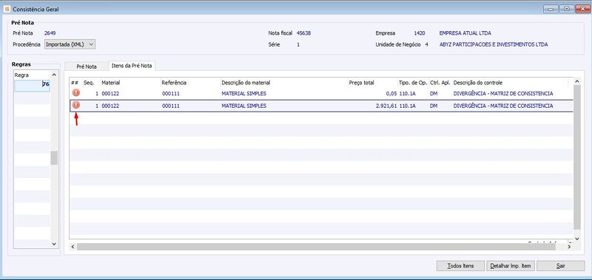The image size is (592, 280).
Task: Select rule 76 in Regras list
Action: (32, 84)
